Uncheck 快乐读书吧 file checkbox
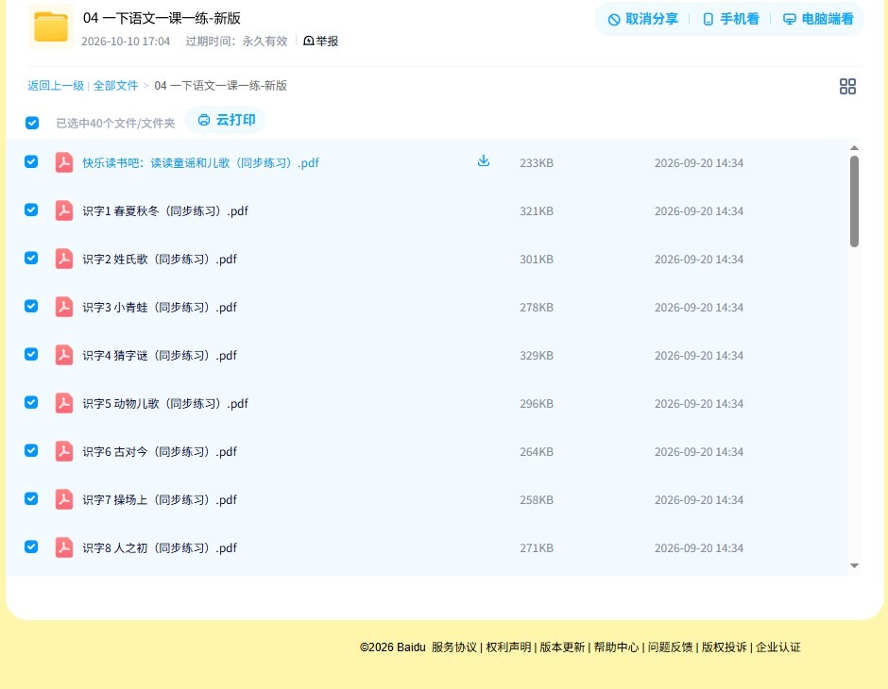The width and height of the screenshot is (888, 689). [x=31, y=161]
